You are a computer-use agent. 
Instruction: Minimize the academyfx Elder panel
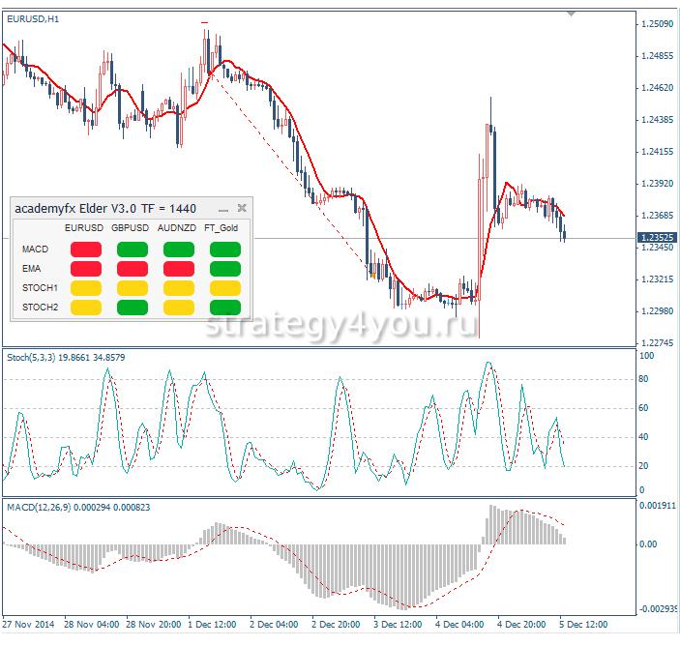click(x=223, y=208)
